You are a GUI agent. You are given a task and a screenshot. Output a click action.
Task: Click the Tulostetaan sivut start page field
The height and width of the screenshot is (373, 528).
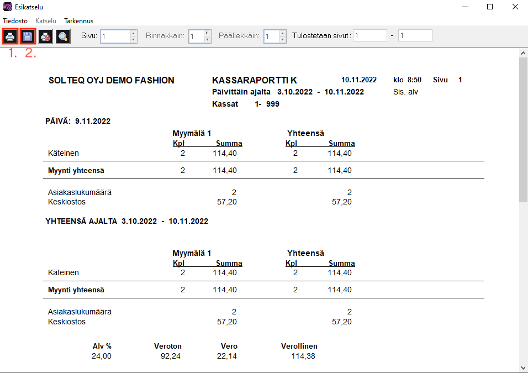pos(370,36)
